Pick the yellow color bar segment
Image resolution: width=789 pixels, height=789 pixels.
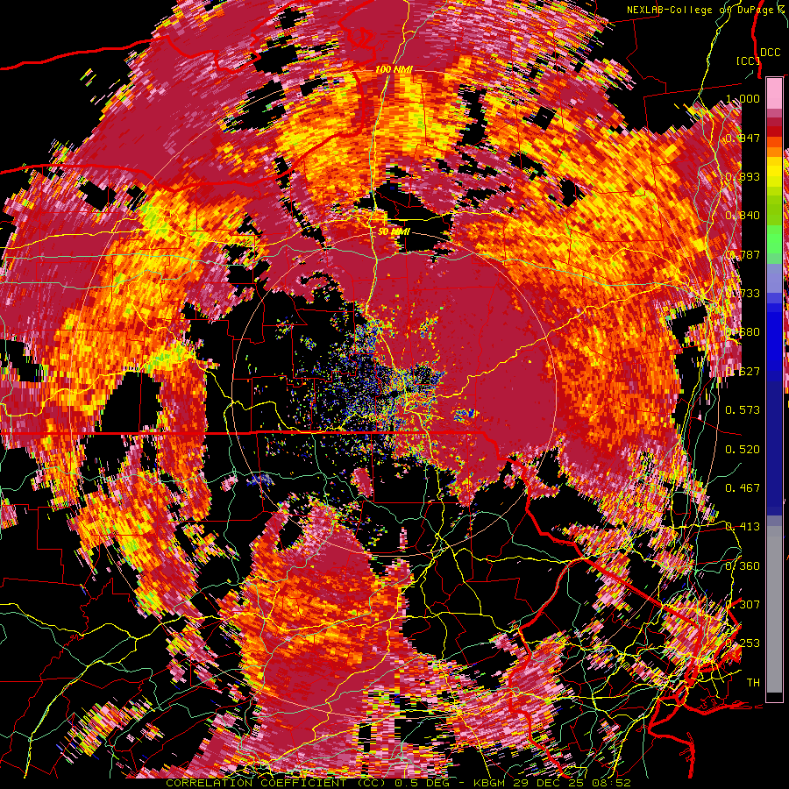tap(774, 169)
